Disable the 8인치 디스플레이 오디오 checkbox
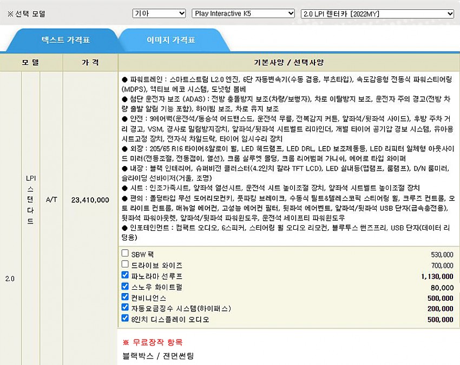Viewport: 460px width, 365px height. [126, 319]
